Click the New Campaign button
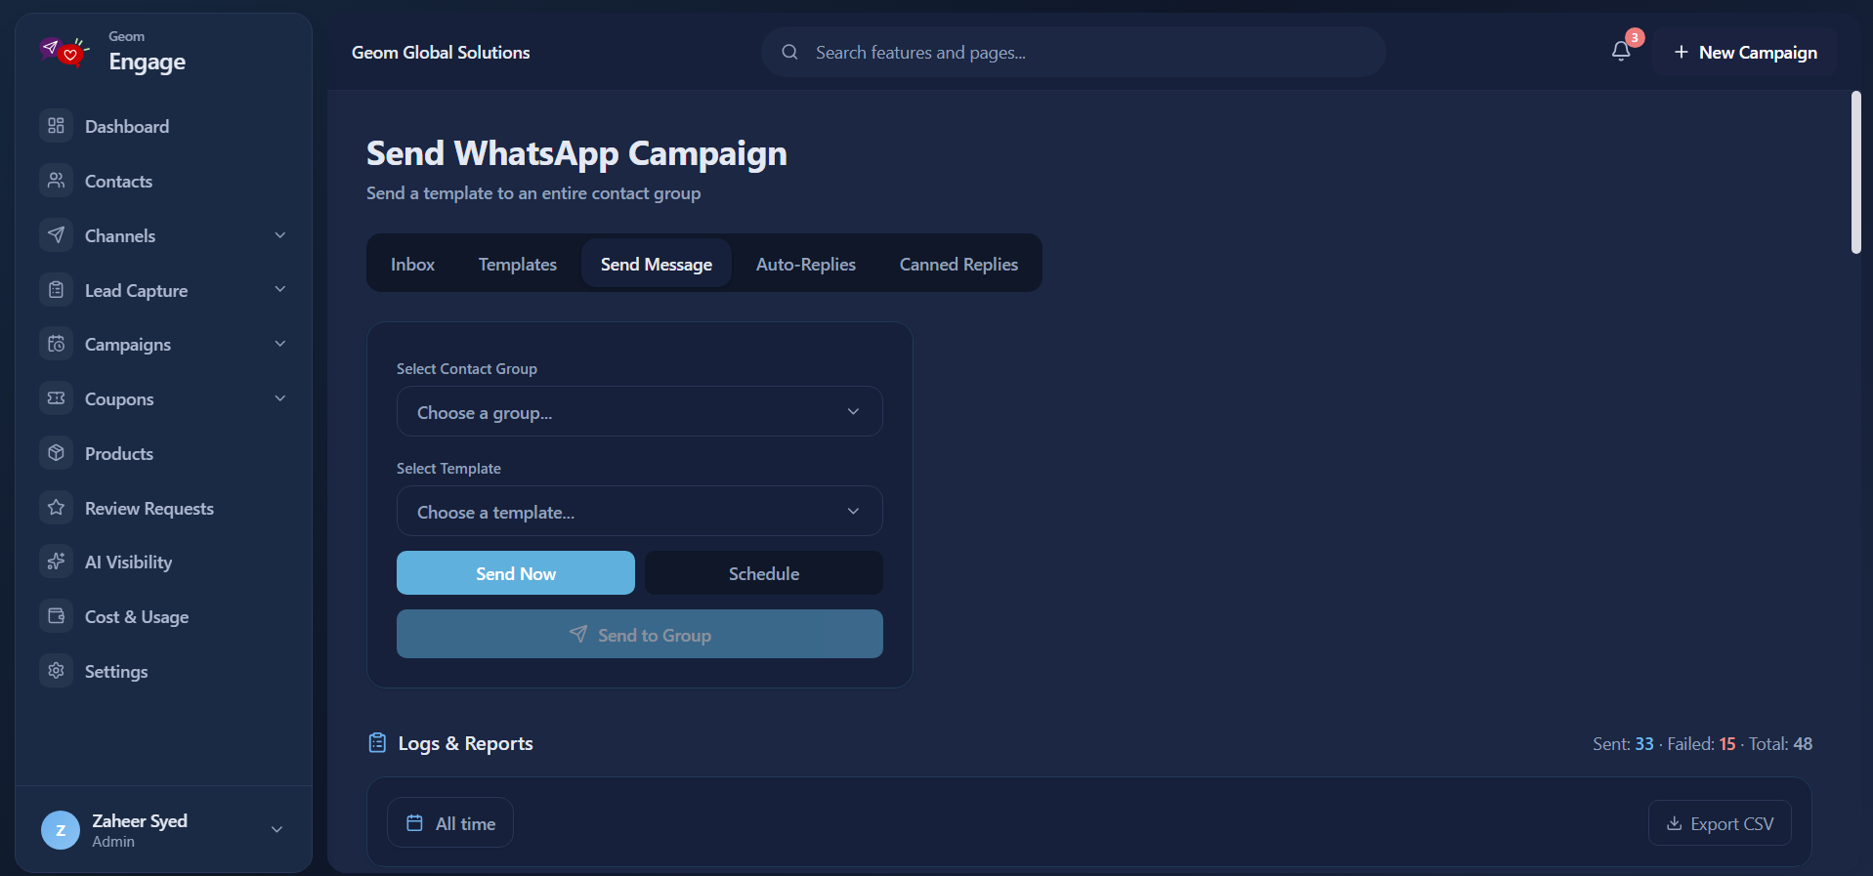This screenshot has width=1873, height=876. [x=1745, y=52]
